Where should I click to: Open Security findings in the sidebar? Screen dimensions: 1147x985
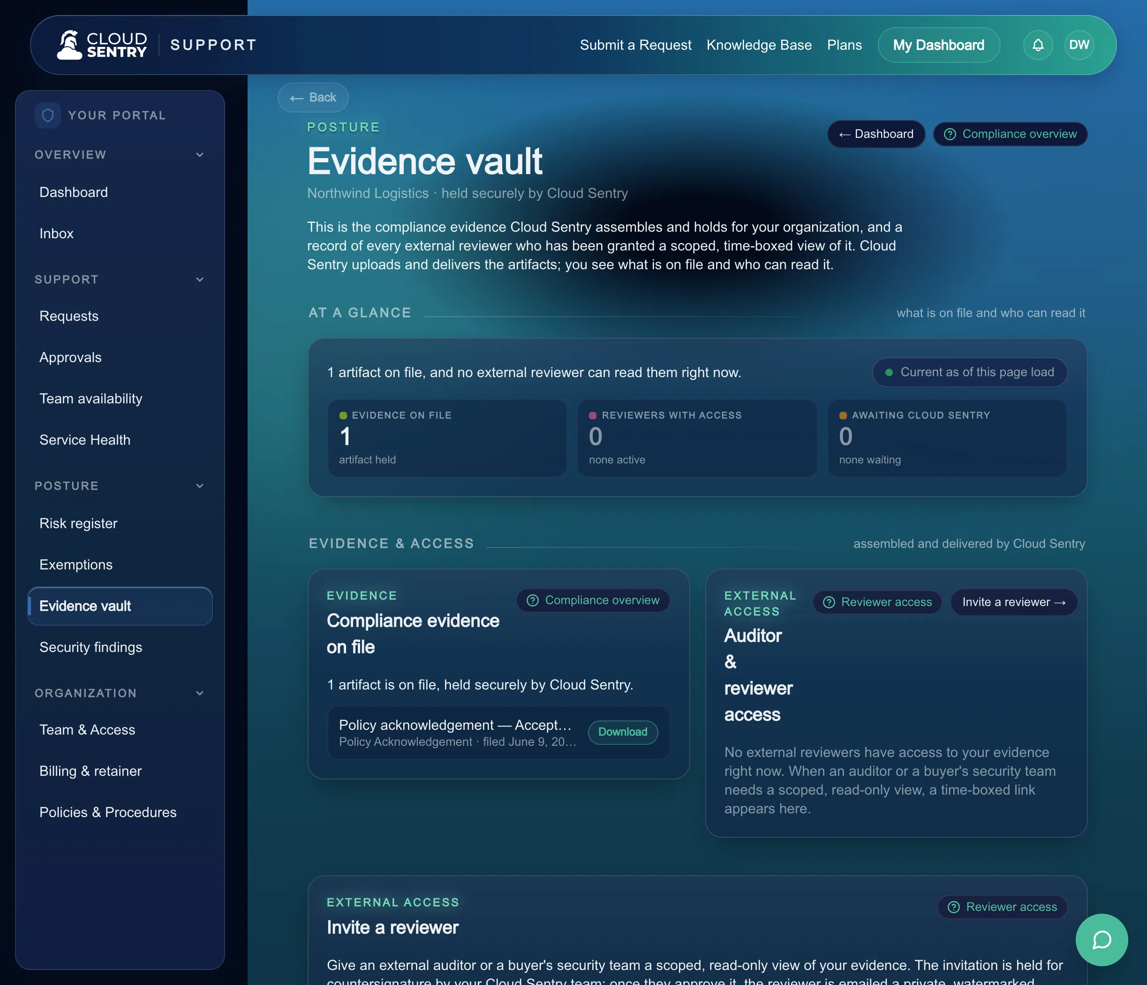[120, 647]
